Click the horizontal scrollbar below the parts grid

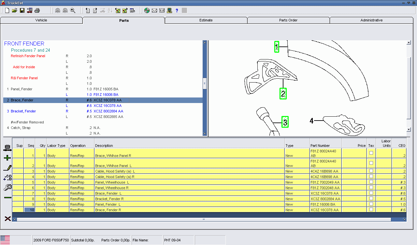pyautogui.click(x=203, y=219)
